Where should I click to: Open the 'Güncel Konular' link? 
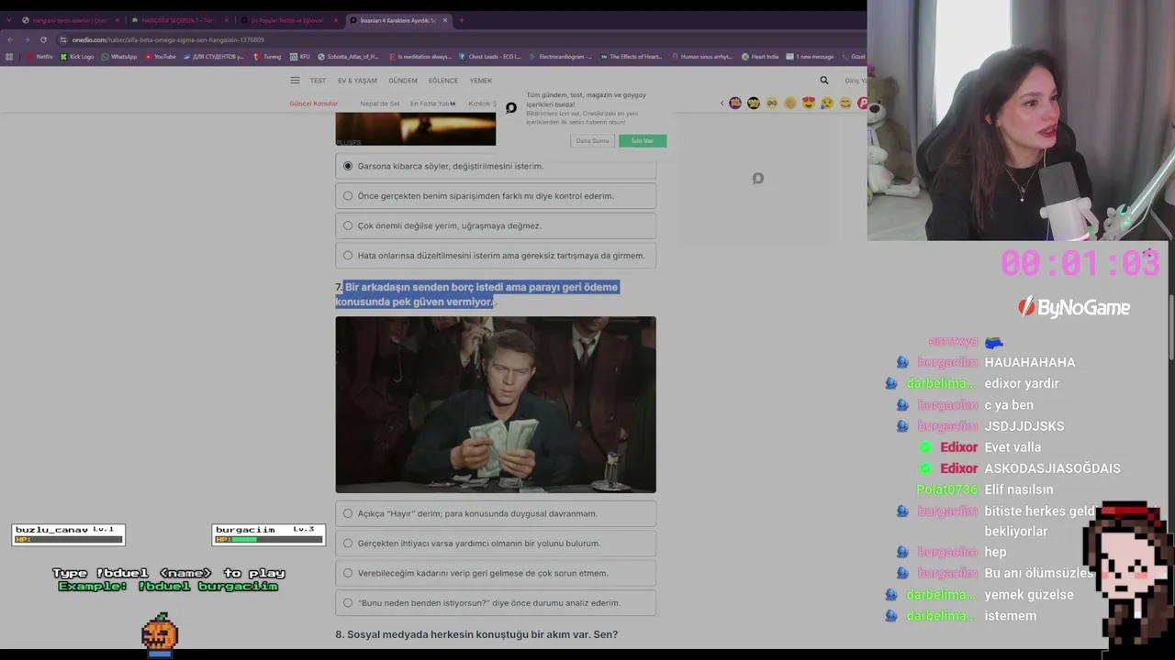(x=314, y=104)
